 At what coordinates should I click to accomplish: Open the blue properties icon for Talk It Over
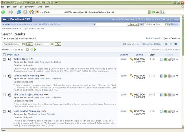pyautogui.click(x=161, y=59)
